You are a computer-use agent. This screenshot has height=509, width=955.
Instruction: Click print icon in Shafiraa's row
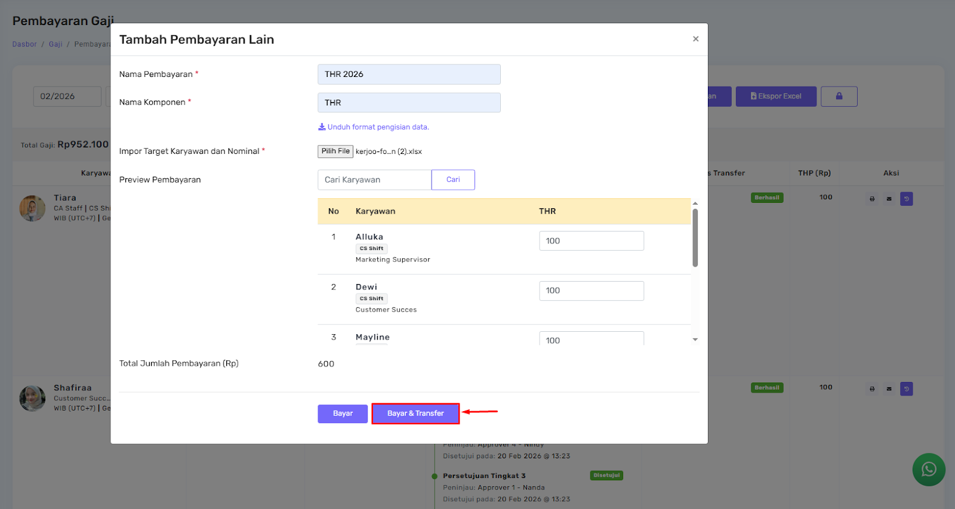click(872, 389)
